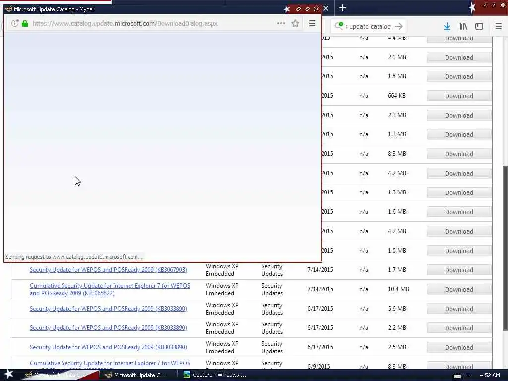Download the 2.5 MB KB3033890 update

click(459, 348)
